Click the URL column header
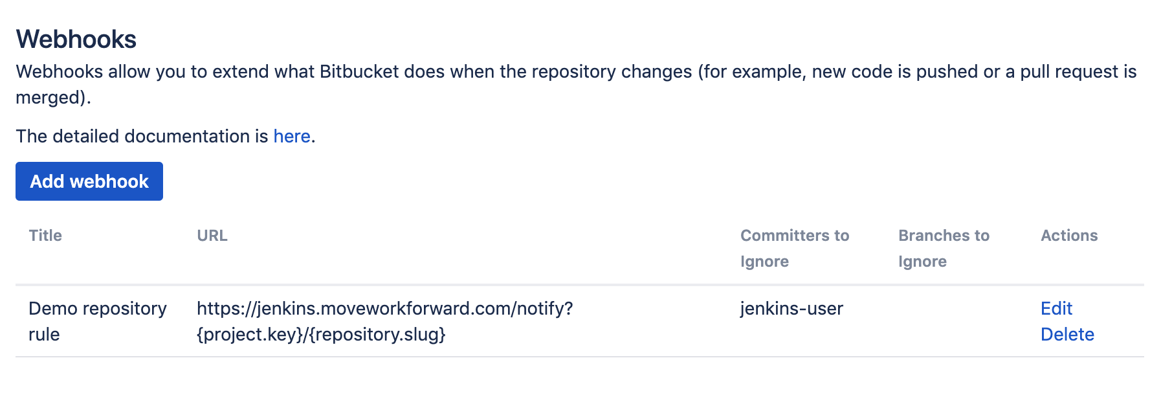1161x404 pixels. [x=212, y=236]
